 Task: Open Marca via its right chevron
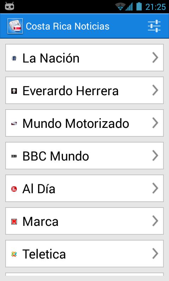pyautogui.click(x=155, y=221)
